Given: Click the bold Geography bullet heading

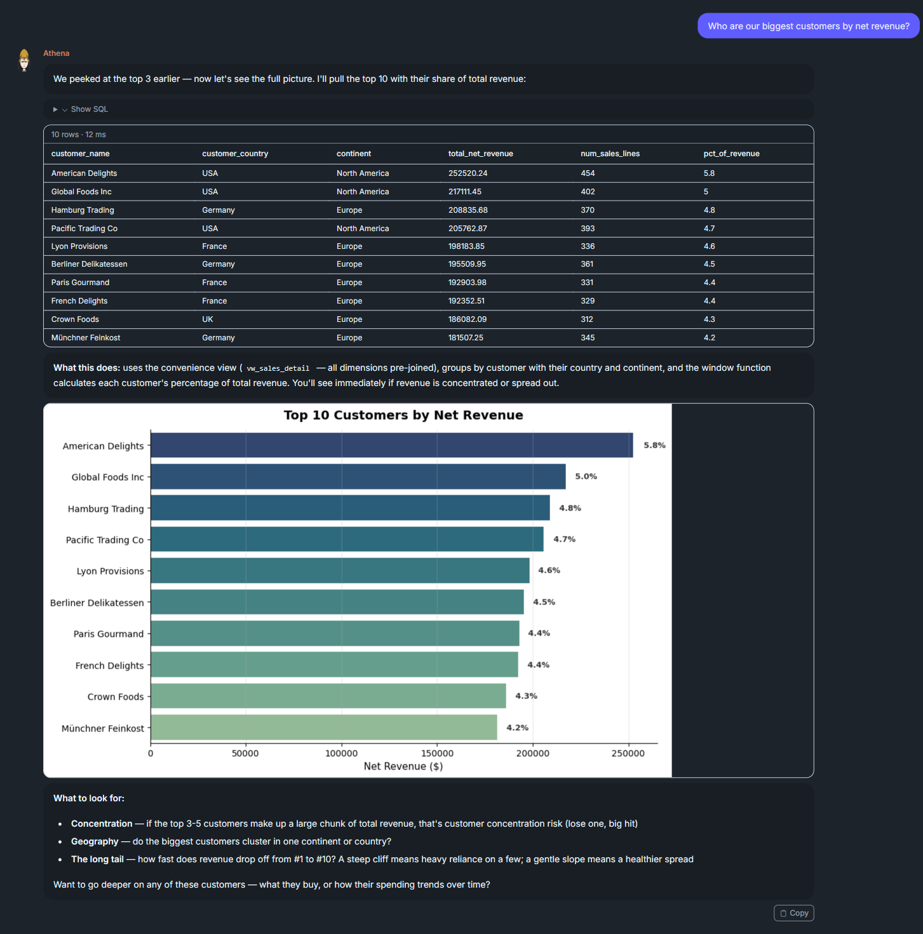Looking at the screenshot, I should tap(95, 841).
